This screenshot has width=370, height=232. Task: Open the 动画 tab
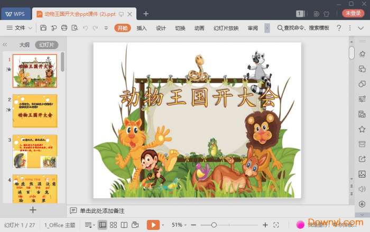pos(199,28)
